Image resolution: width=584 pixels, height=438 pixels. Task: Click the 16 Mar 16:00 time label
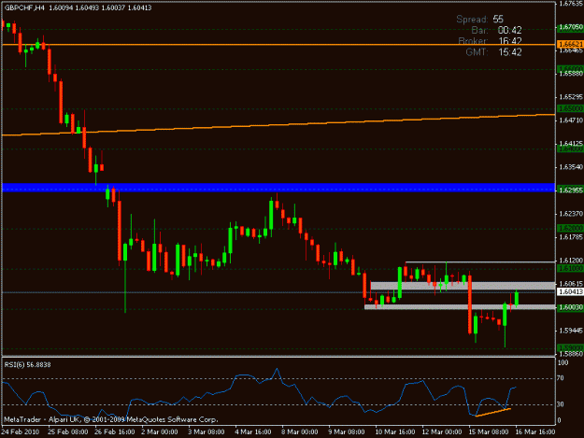[535, 431]
